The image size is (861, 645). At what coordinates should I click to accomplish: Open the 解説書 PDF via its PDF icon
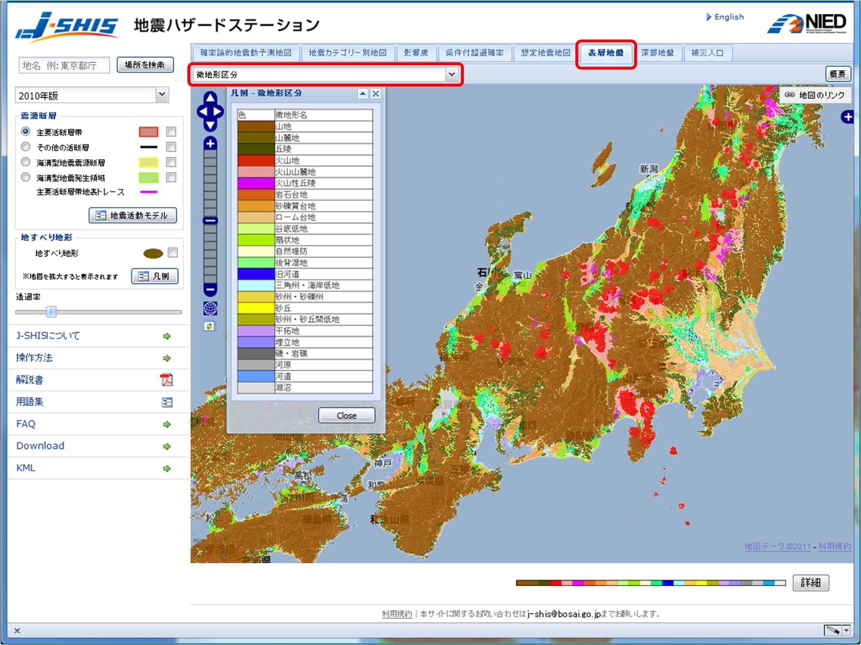(x=168, y=380)
